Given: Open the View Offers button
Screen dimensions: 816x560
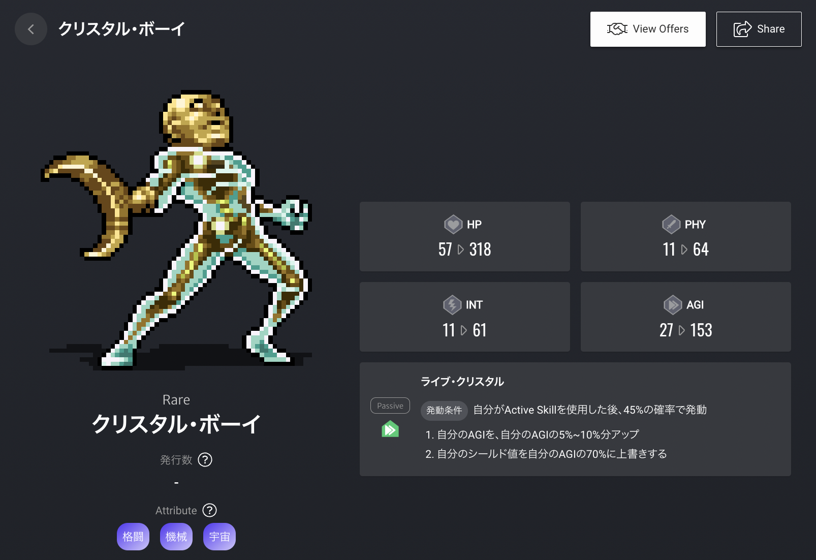Looking at the screenshot, I should coord(648,29).
